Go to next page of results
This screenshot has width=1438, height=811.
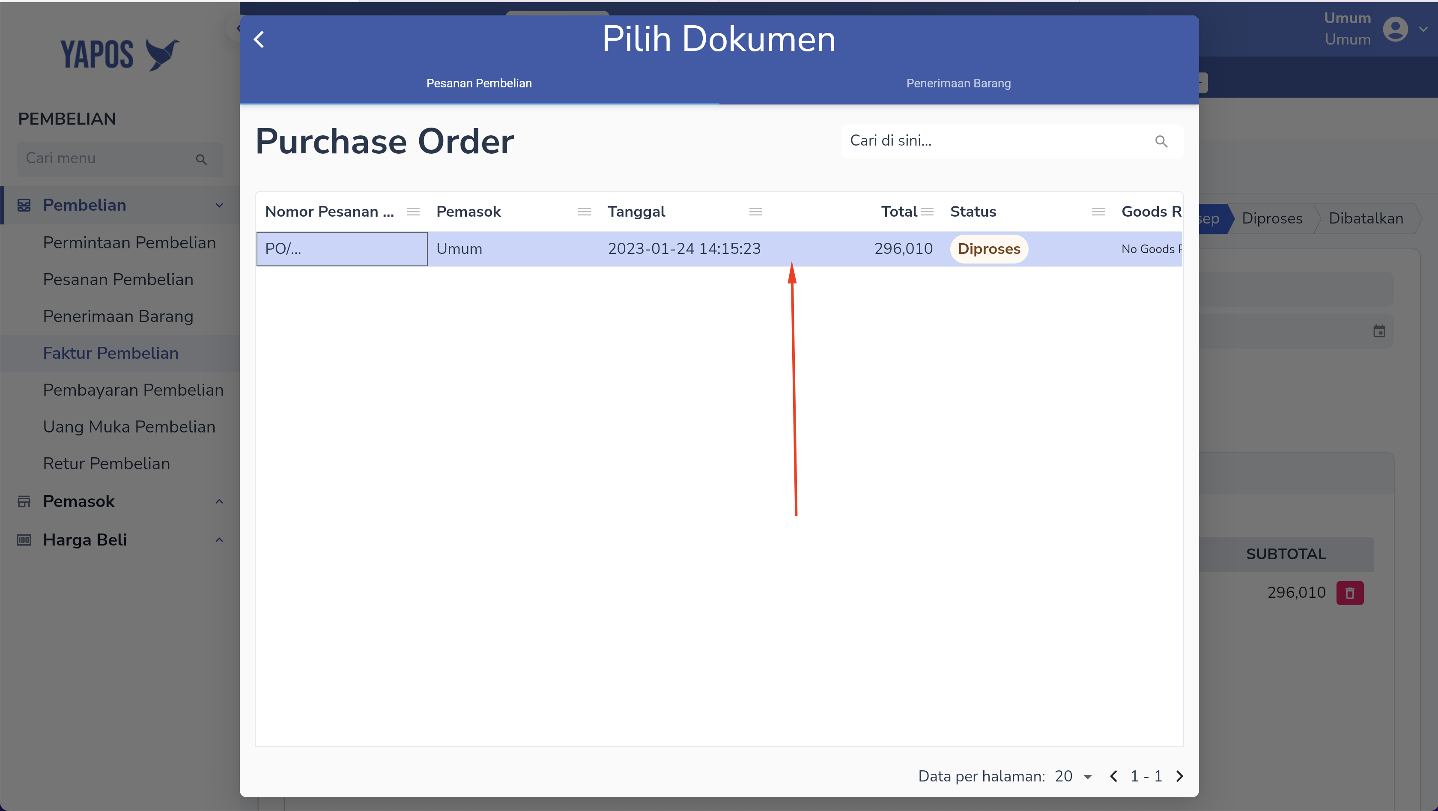[x=1179, y=776]
